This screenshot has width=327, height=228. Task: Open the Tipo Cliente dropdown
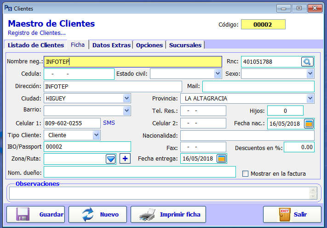[x=96, y=135]
